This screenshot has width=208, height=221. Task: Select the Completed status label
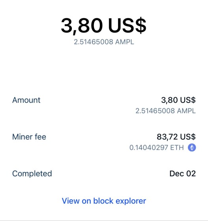(x=32, y=174)
